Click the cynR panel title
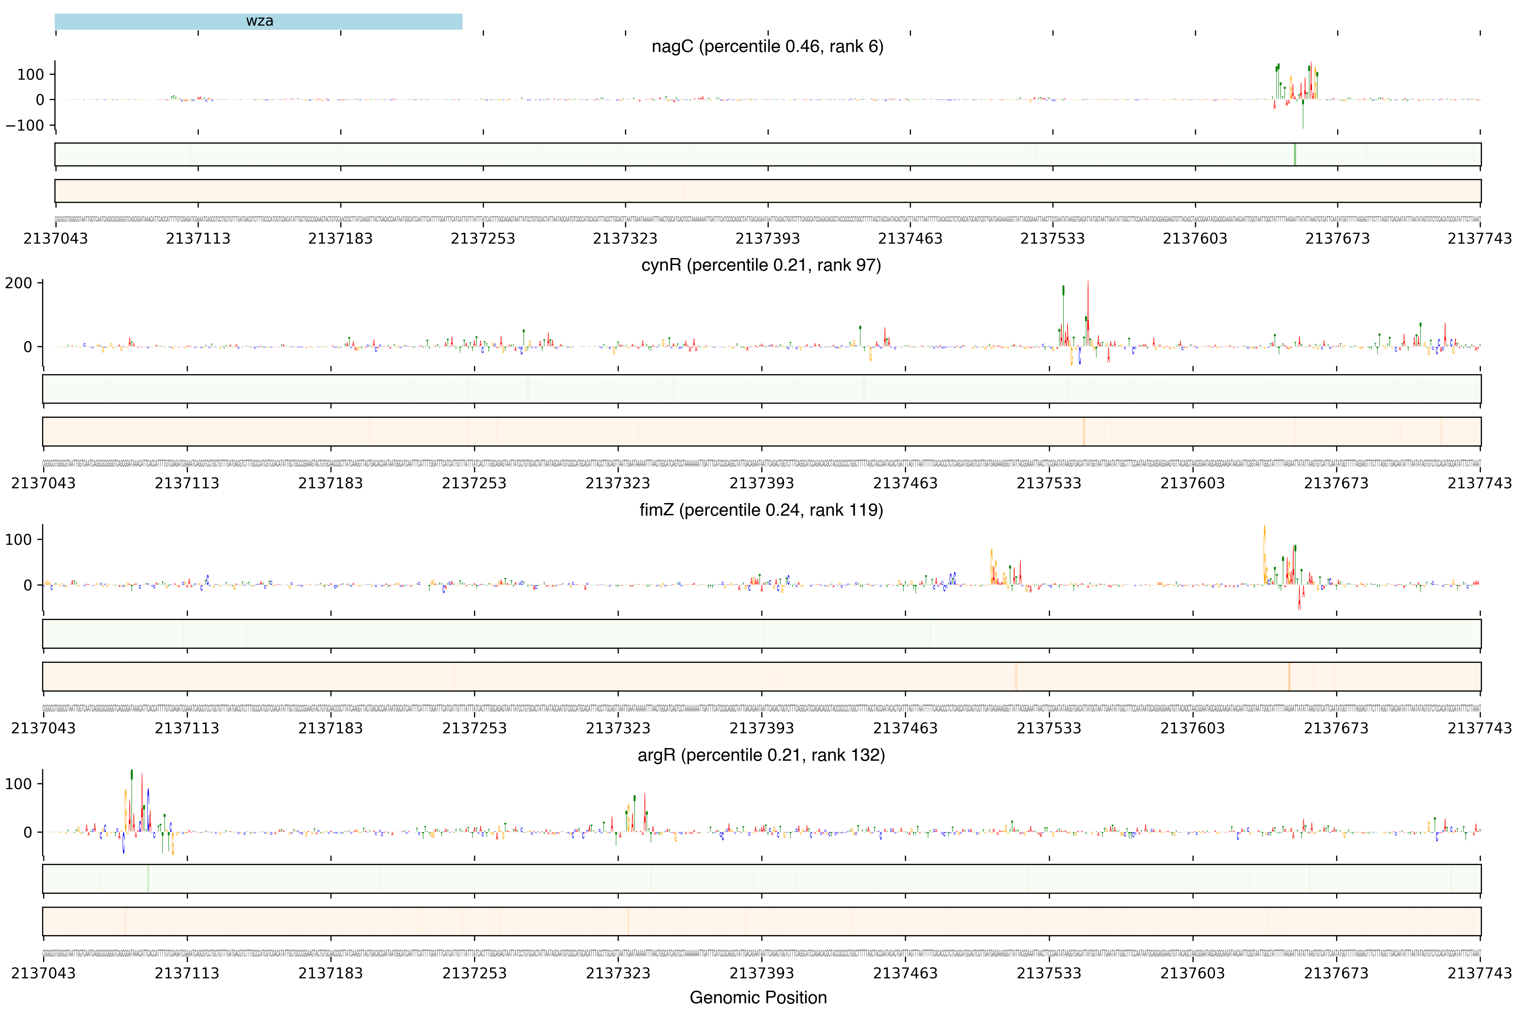Image resolution: width=1517 pixels, height=1011 pixels. click(x=761, y=265)
